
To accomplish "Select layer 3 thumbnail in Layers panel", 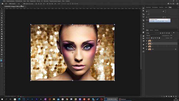I will click(x=150, y=41).
